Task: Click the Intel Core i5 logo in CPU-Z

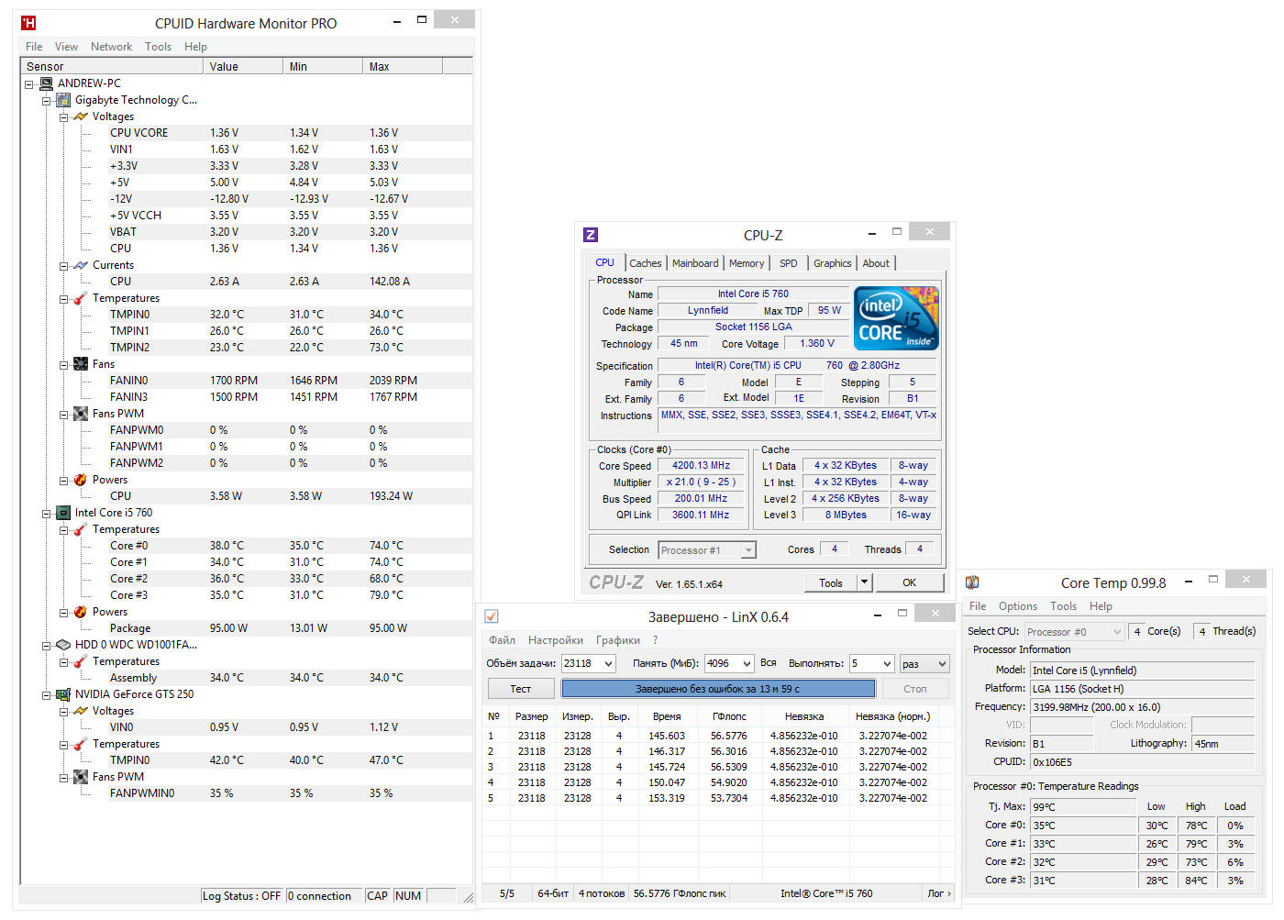Action: pyautogui.click(x=896, y=318)
